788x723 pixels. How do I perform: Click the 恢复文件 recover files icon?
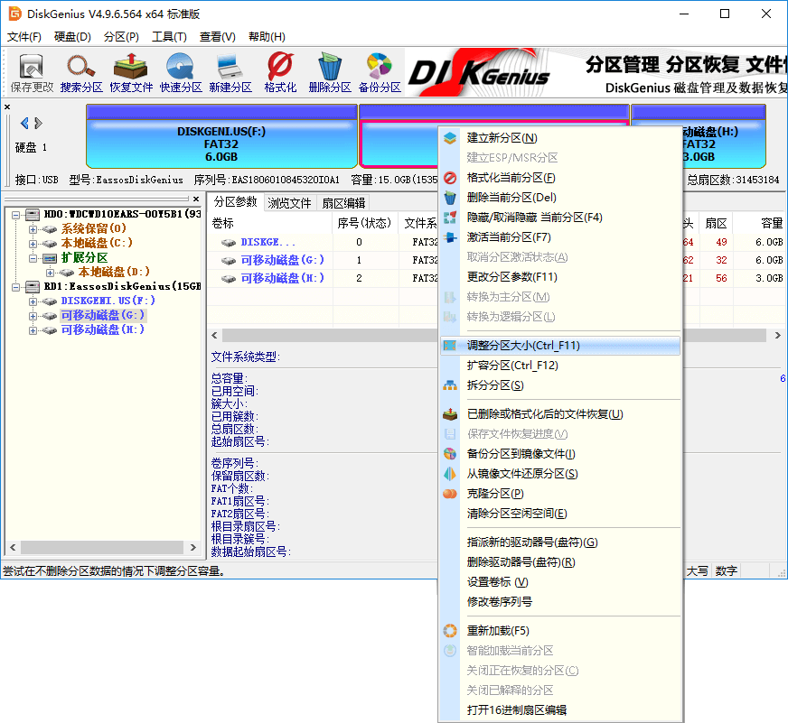(x=131, y=72)
